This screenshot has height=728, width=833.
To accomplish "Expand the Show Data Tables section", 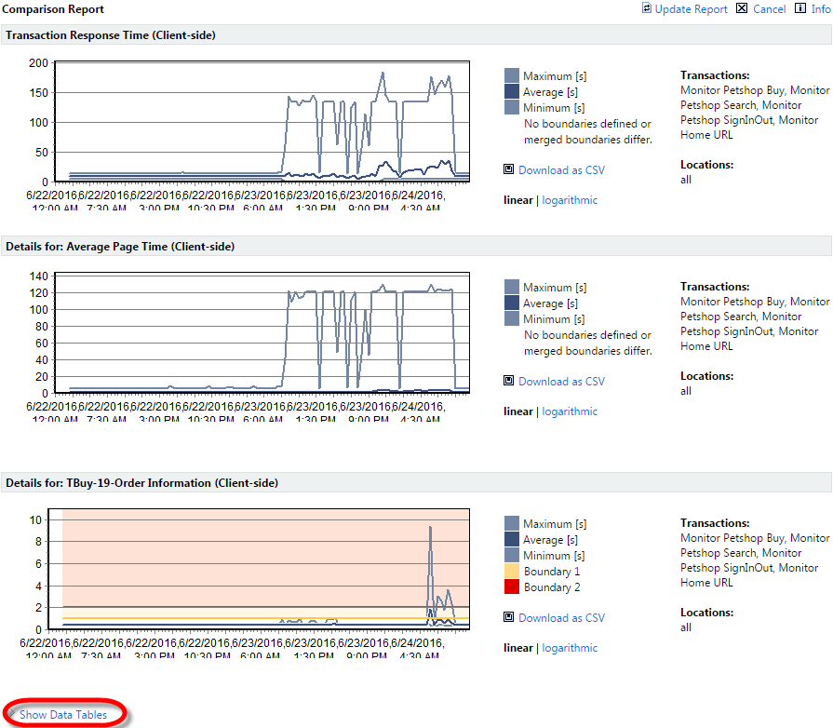I will pyautogui.click(x=63, y=715).
